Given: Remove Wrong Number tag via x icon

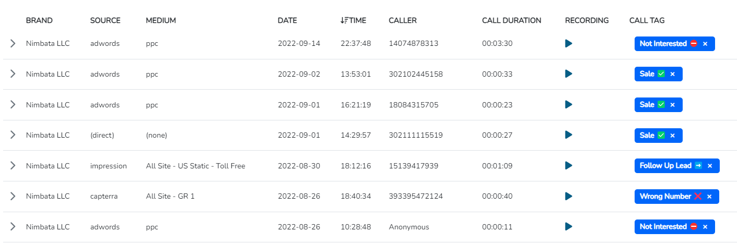Looking at the screenshot, I should tap(709, 197).
